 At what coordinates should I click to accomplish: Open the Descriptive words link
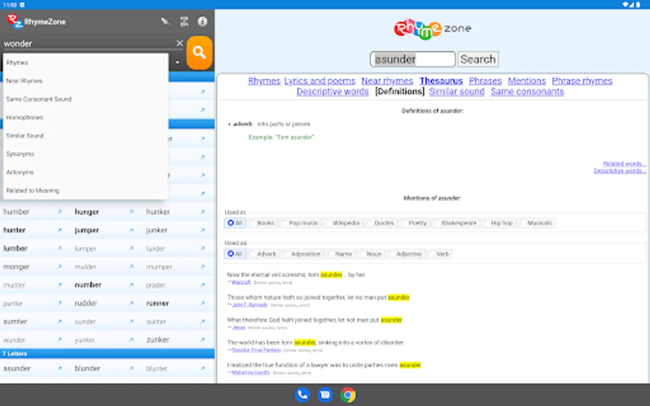(332, 92)
